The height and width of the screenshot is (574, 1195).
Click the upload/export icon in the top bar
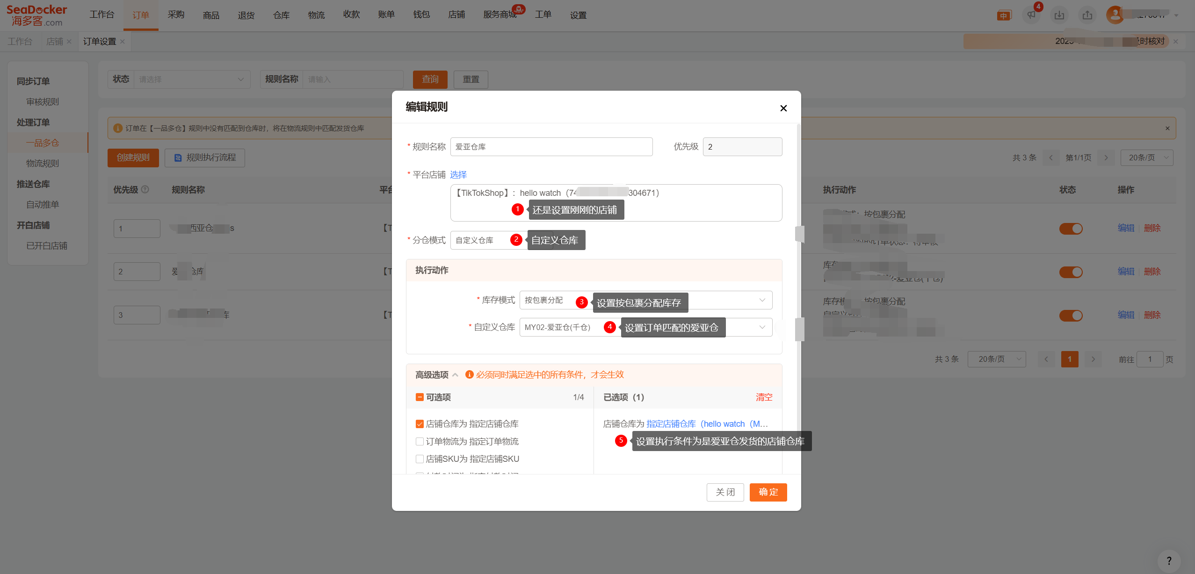(x=1087, y=15)
